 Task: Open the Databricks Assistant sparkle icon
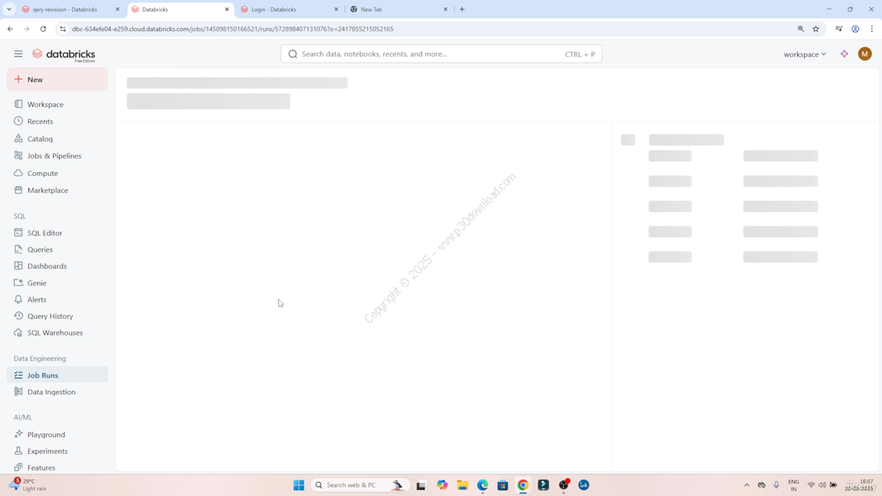point(844,54)
